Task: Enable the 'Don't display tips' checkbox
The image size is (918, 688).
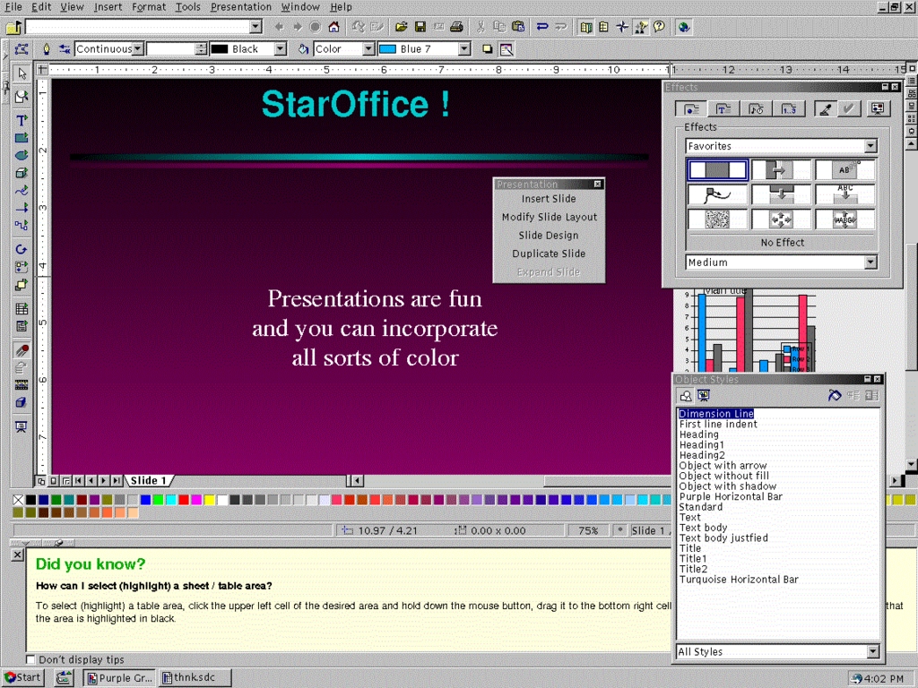Action: tap(30, 660)
